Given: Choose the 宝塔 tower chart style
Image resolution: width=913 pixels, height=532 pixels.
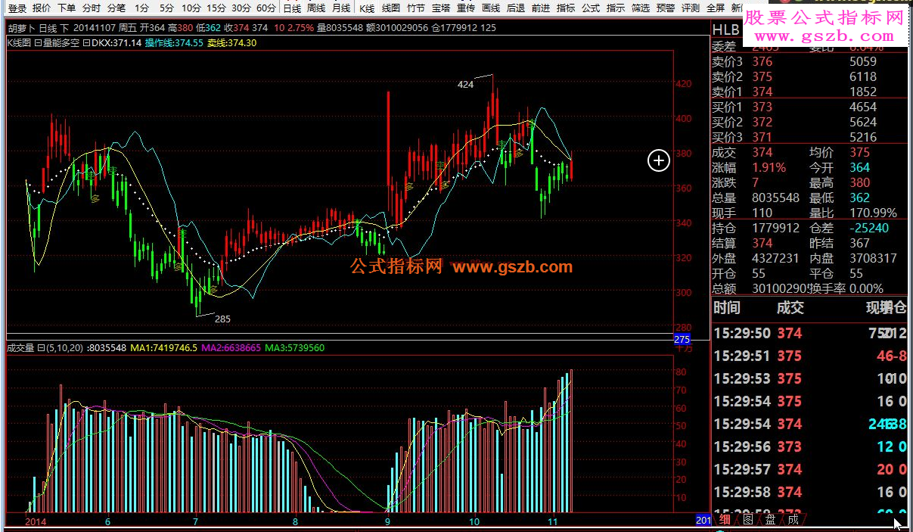Looking at the screenshot, I should [x=441, y=8].
